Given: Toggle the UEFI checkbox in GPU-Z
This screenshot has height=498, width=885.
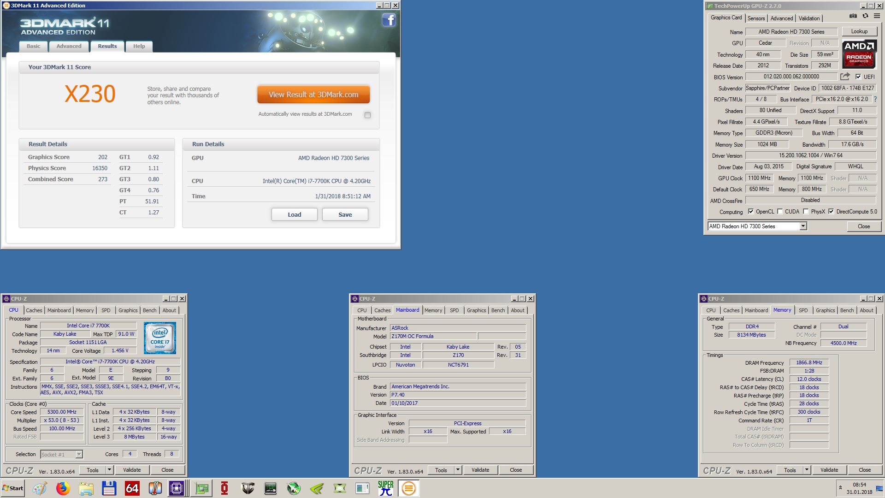Looking at the screenshot, I should point(858,77).
